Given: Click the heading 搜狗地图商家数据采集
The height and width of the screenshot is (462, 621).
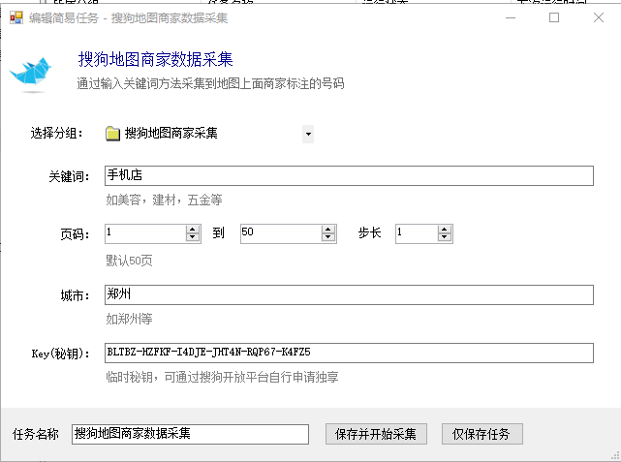Looking at the screenshot, I should (155, 59).
